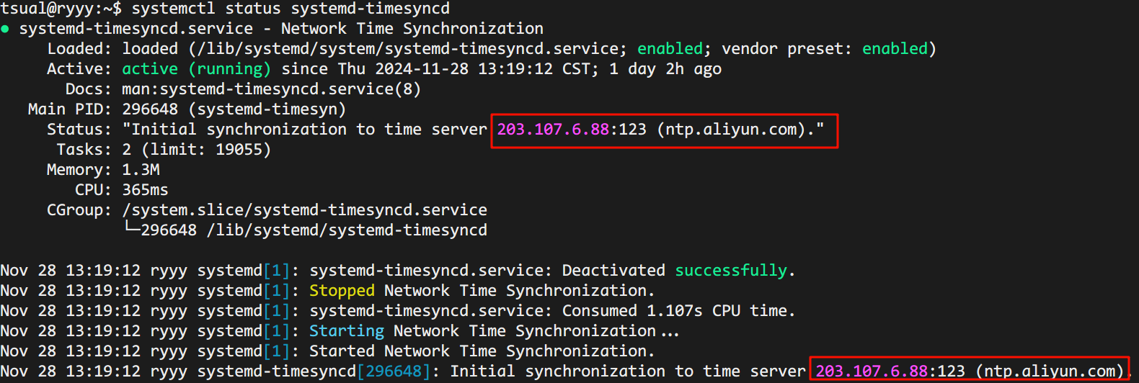Click the CPU value 365ms
This screenshot has height=383, width=1139.
tap(145, 190)
